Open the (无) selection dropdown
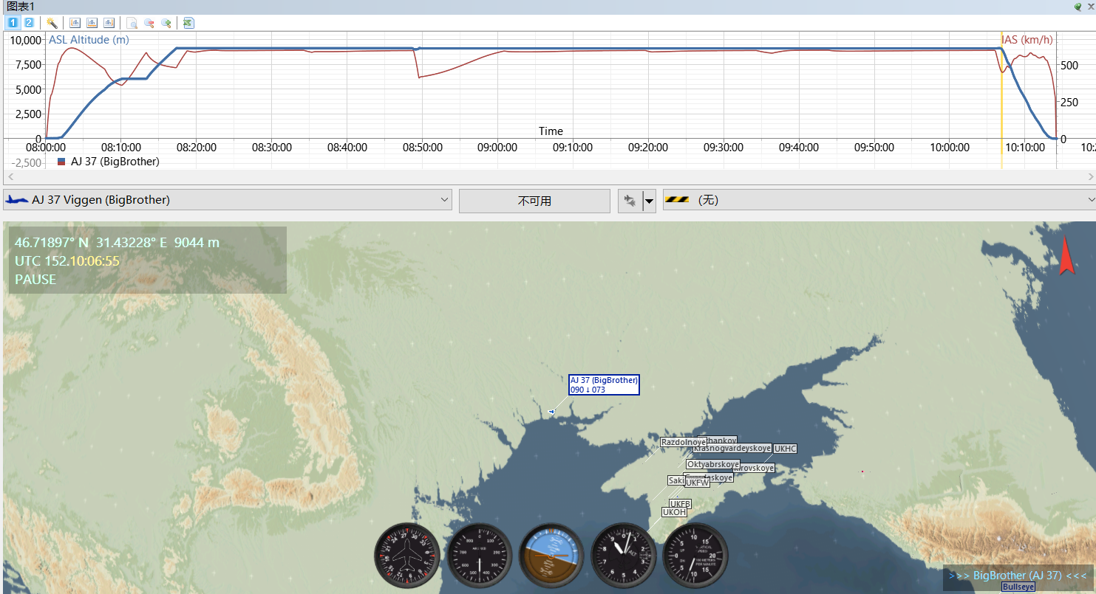 (x=879, y=200)
